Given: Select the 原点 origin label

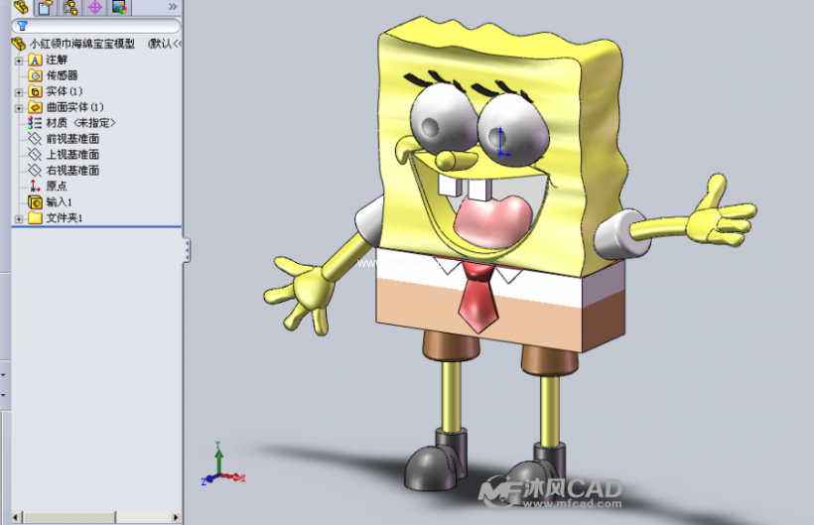Looking at the screenshot, I should pyautogui.click(x=57, y=186).
